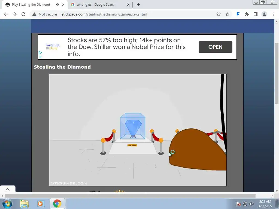Click the vertical page scrollbar thumb
Screen dimensions: 279x209
click(x=277, y=73)
